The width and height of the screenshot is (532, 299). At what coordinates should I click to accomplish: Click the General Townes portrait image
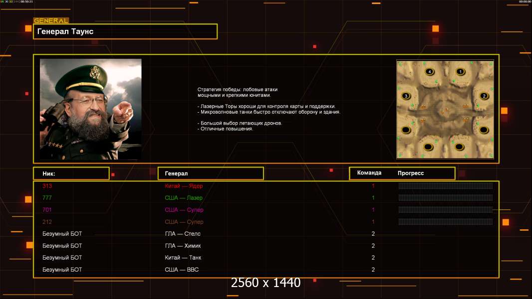[91, 109]
